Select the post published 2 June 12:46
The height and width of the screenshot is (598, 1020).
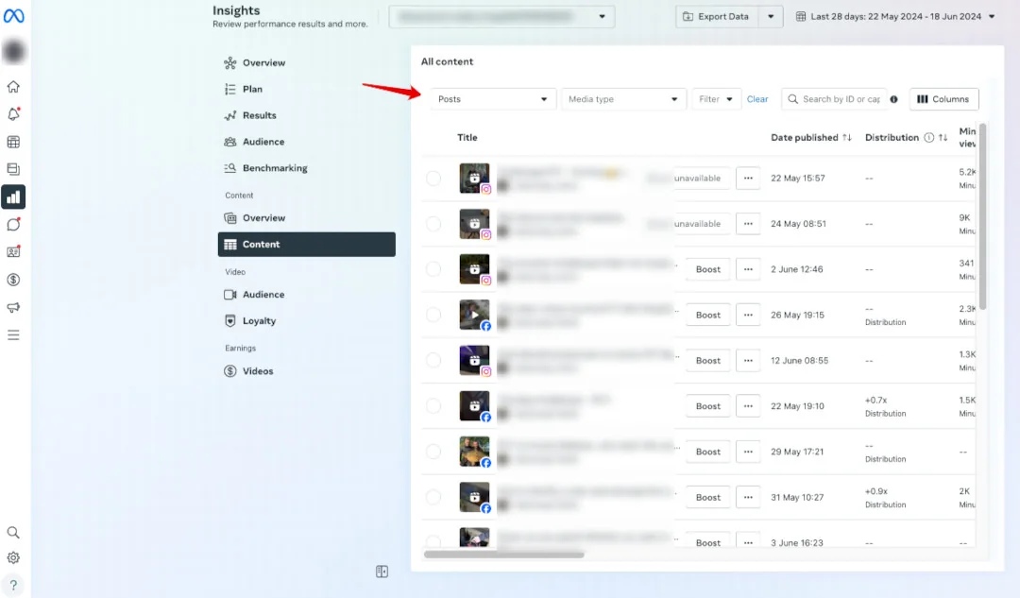[433, 269]
